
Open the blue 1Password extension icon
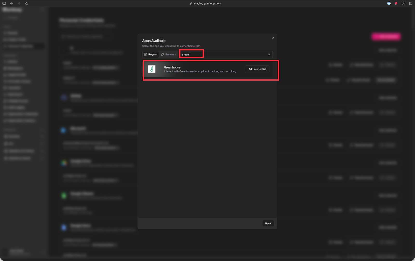pyautogui.click(x=389, y=3)
